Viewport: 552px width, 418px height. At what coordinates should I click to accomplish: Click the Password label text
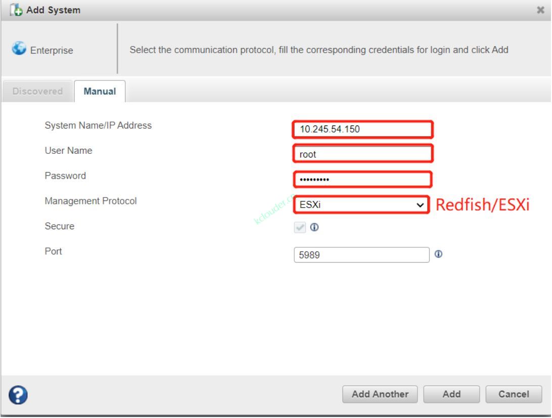(65, 176)
